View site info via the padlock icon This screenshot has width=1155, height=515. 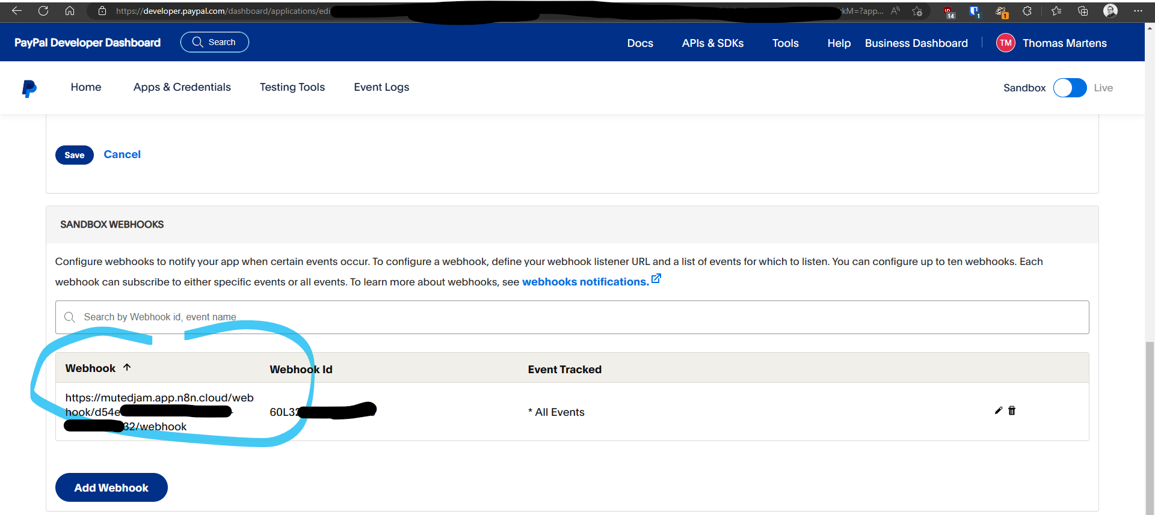coord(102,11)
